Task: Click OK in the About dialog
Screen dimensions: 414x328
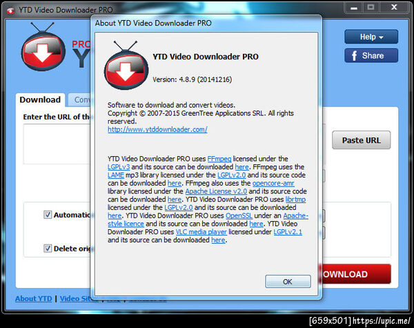Action: (288, 282)
